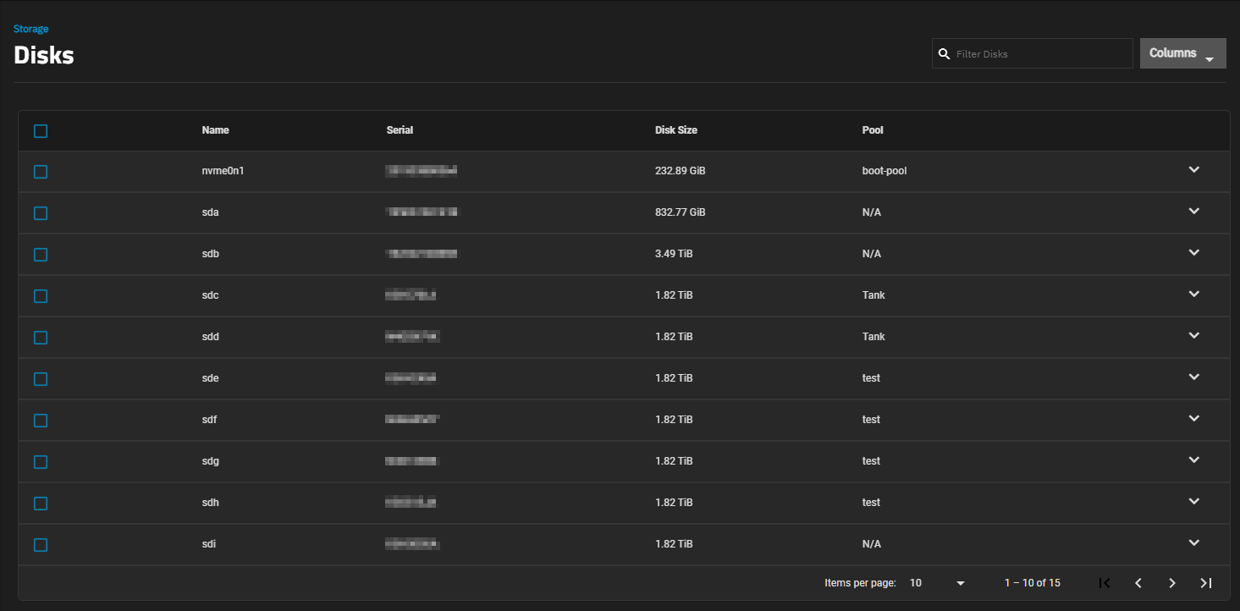Image resolution: width=1240 pixels, height=611 pixels.
Task: Expand the sde row details
Action: [1193, 377]
